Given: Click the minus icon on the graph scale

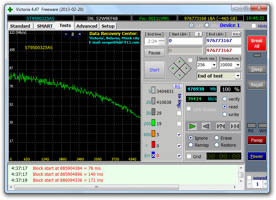Looking at the screenshot, I should 66,34.
